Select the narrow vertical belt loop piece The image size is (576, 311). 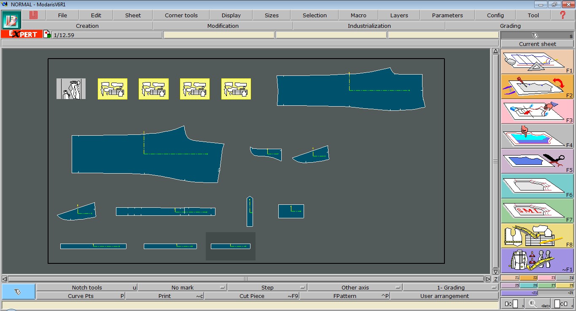coord(250,212)
